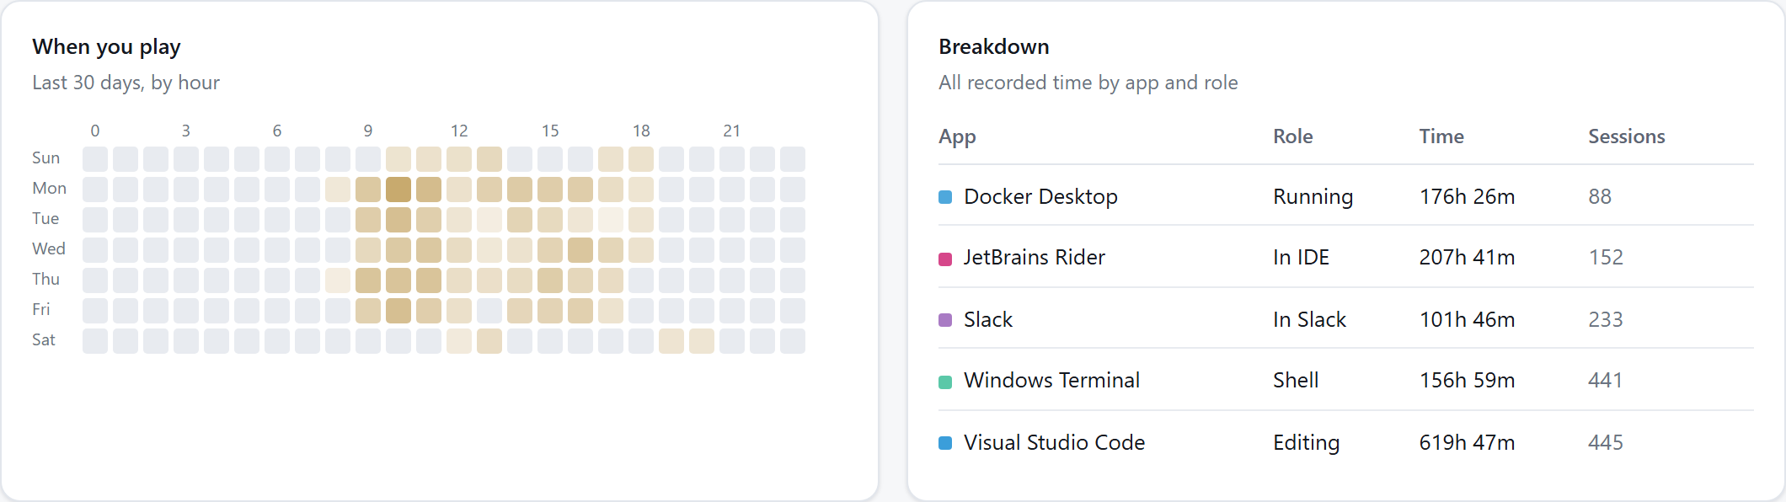Sort the table by the Sessions column header
1786x502 pixels.
[x=1626, y=136]
